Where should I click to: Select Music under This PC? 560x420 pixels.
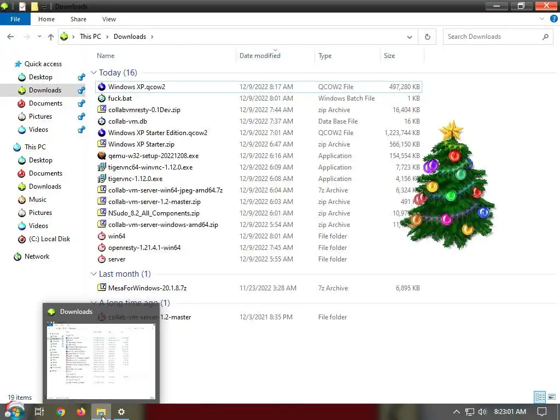[x=38, y=200]
